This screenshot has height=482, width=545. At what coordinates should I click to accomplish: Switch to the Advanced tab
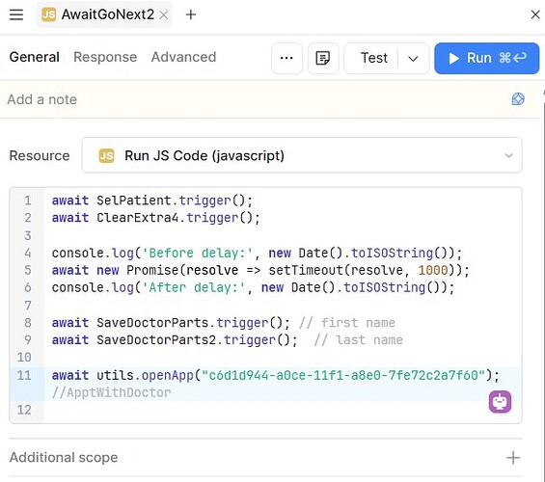pyautogui.click(x=183, y=57)
